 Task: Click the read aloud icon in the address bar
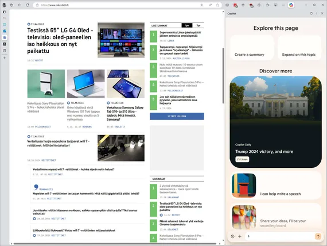(210, 5)
